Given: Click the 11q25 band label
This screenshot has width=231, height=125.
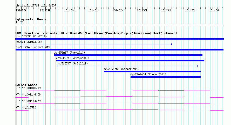Looking at the screenshot, I should click(19, 22).
